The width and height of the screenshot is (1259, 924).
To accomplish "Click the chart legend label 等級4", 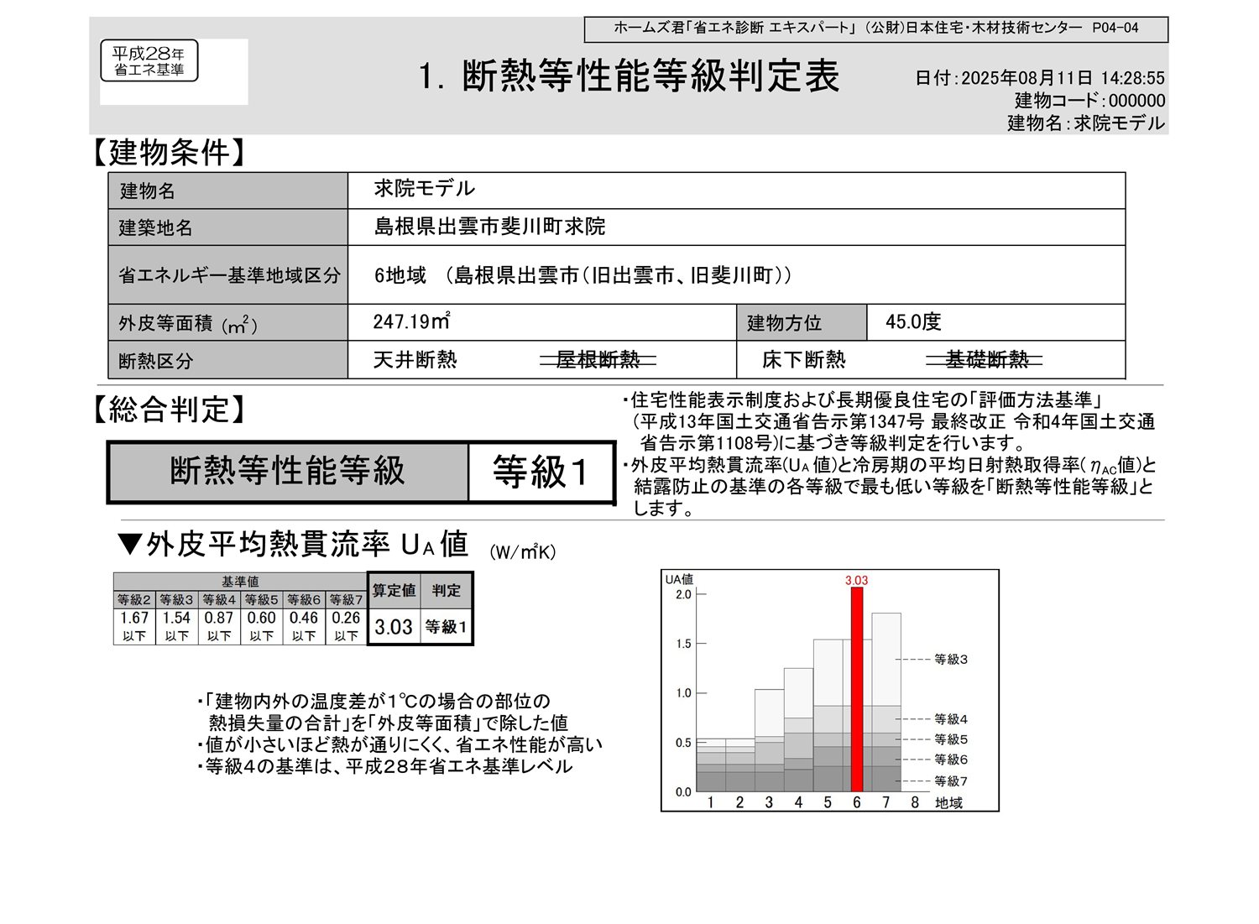I will [951, 719].
